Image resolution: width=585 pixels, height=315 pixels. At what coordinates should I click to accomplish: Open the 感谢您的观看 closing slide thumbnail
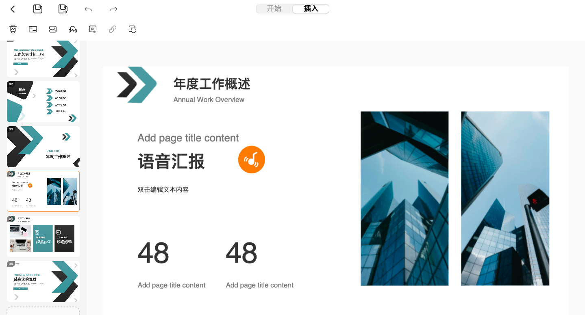click(43, 281)
